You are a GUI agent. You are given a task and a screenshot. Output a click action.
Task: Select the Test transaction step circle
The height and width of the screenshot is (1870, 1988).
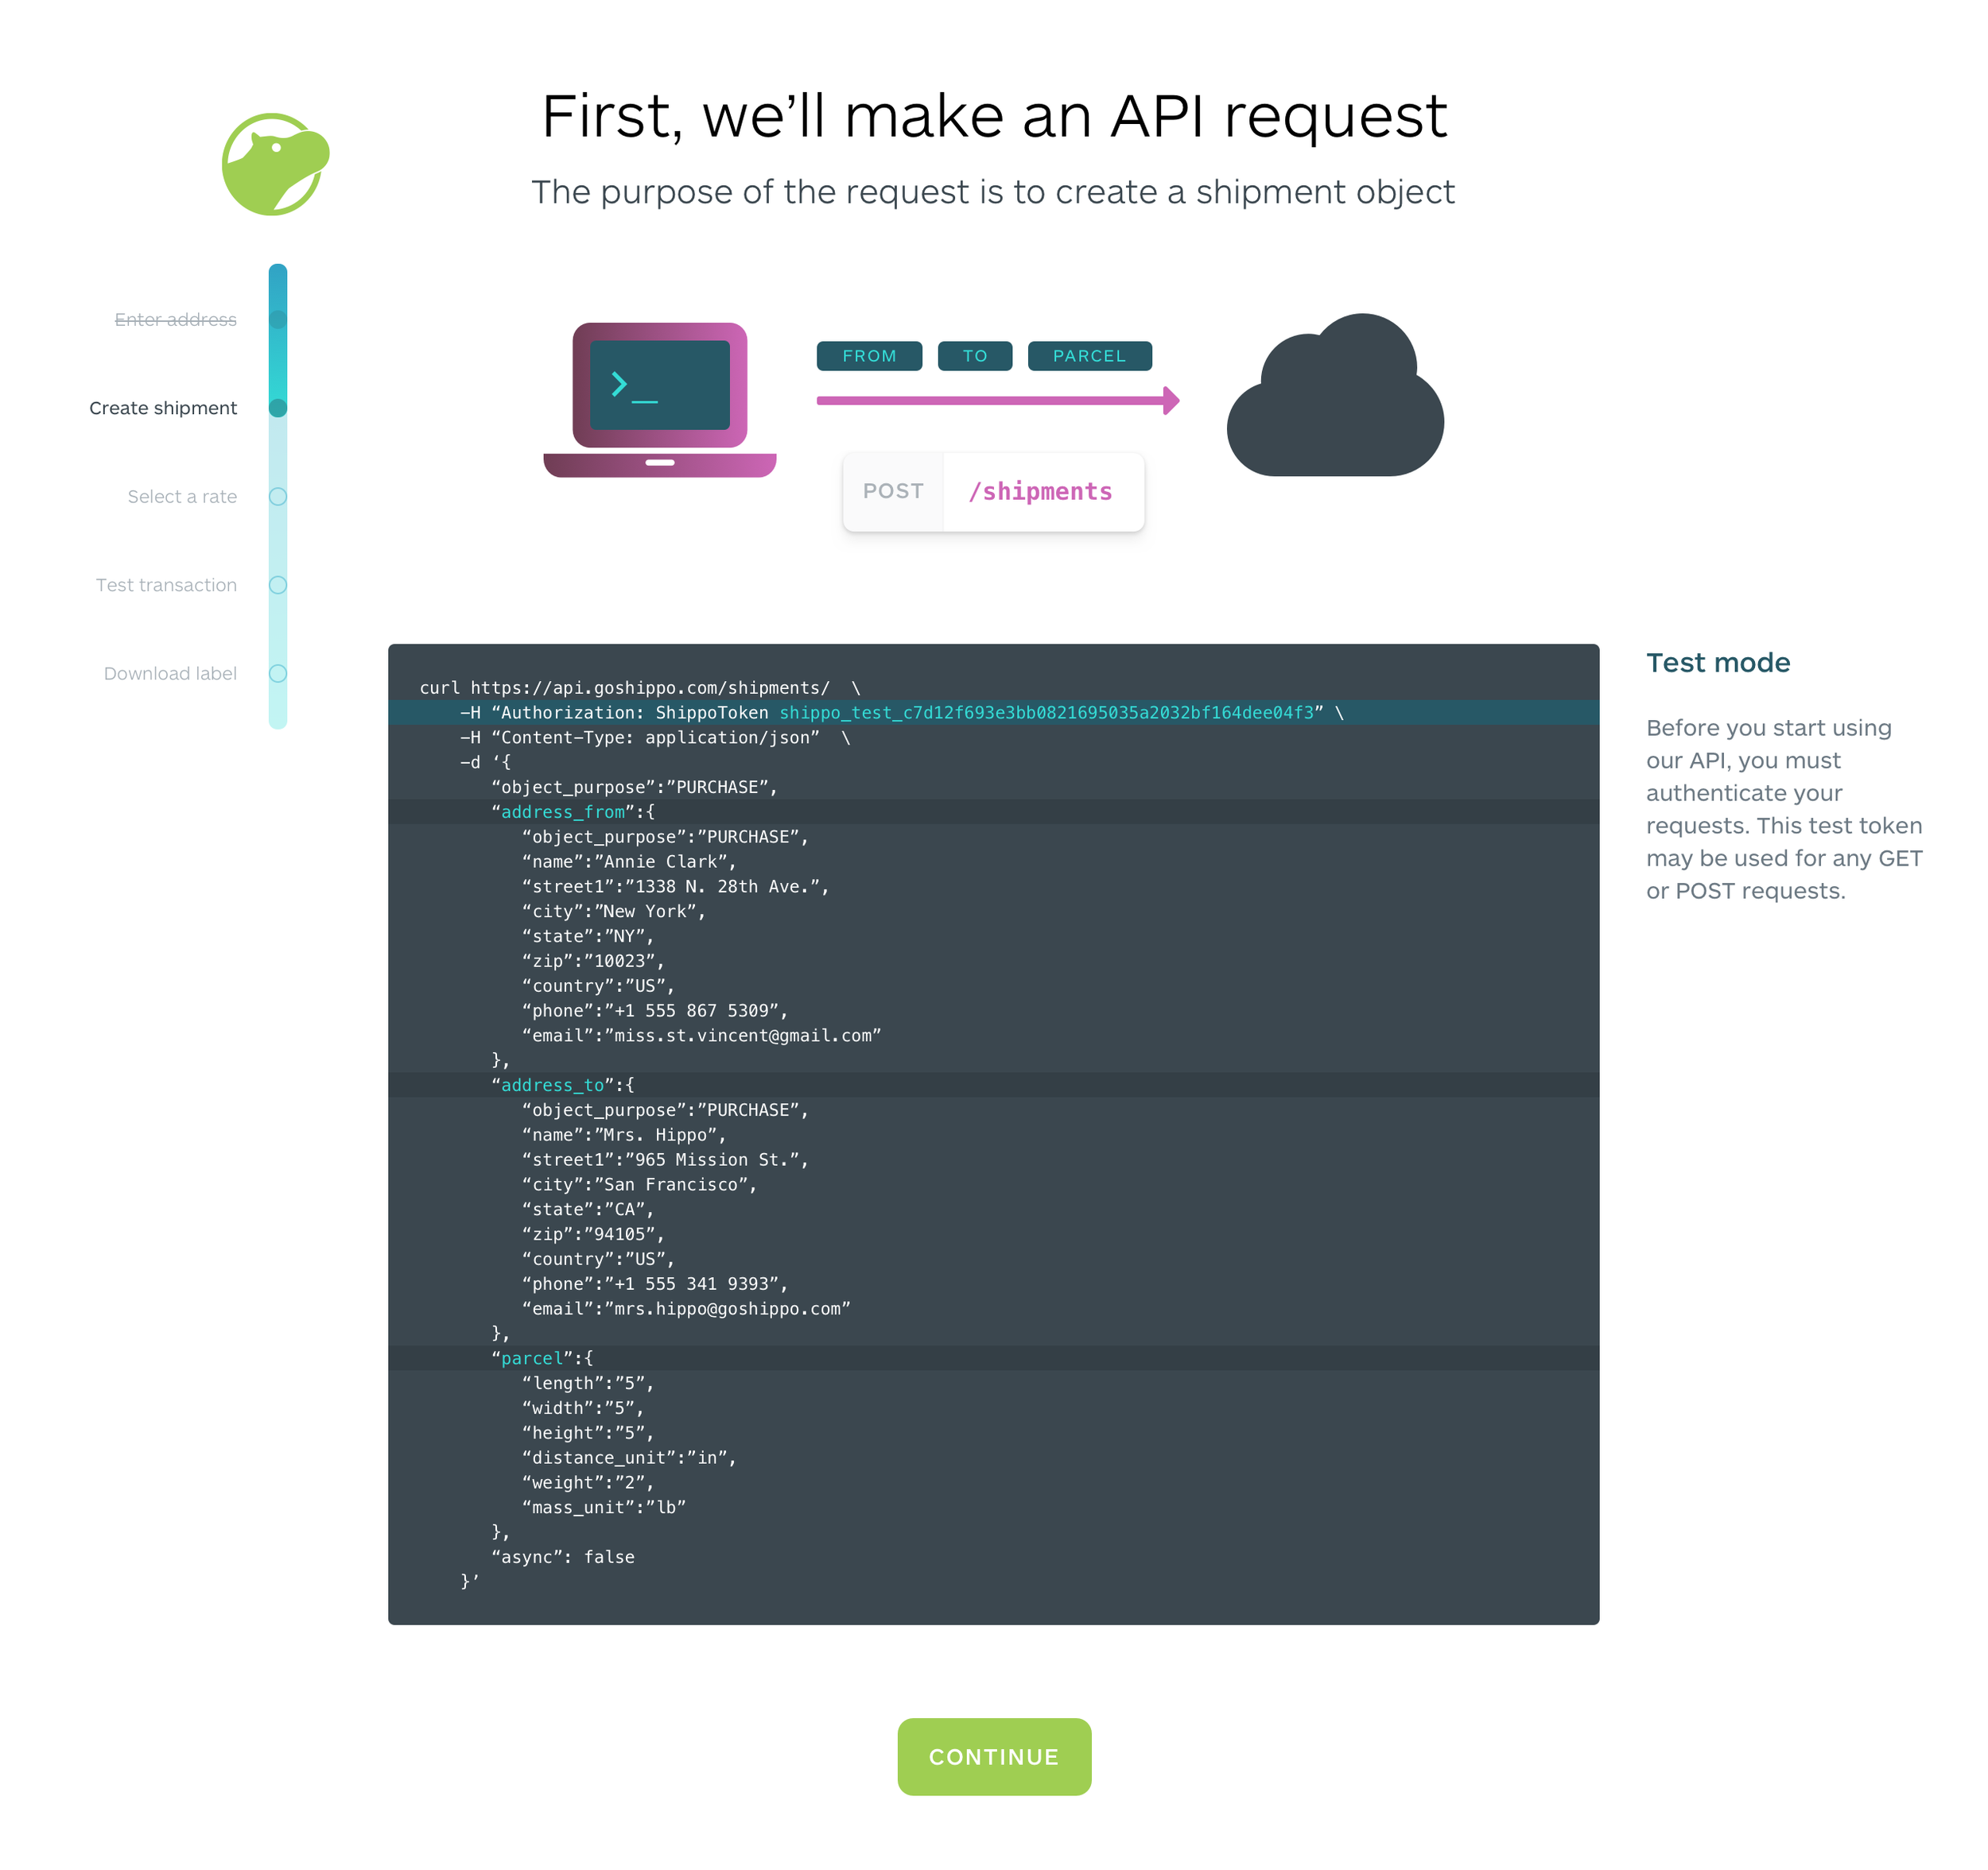coord(278,585)
